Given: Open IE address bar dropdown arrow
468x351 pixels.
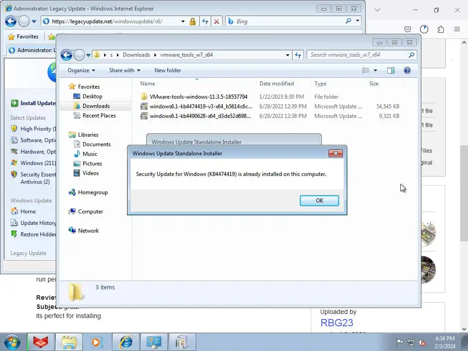Looking at the screenshot, I should click(x=183, y=21).
